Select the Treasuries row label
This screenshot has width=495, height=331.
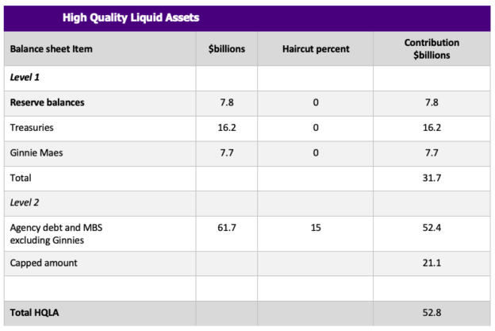pyautogui.click(x=32, y=128)
